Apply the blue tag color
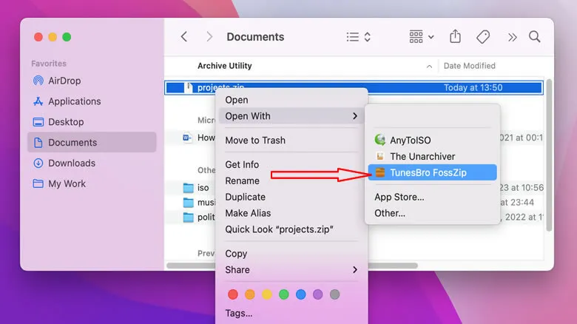The height and width of the screenshot is (324, 577). [300, 294]
